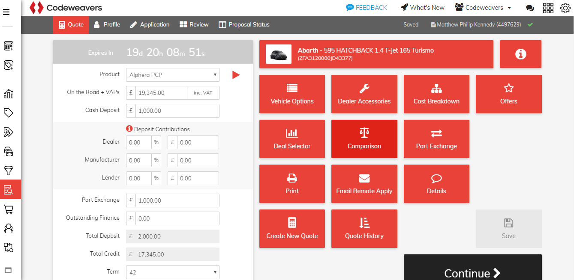This screenshot has height=280, width=574.
Task: Click the plain price tag sidebar icon
Action: coord(9,113)
